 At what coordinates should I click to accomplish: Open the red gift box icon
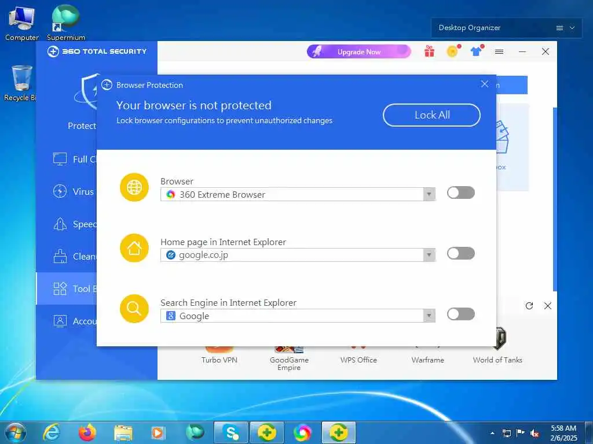coord(429,51)
